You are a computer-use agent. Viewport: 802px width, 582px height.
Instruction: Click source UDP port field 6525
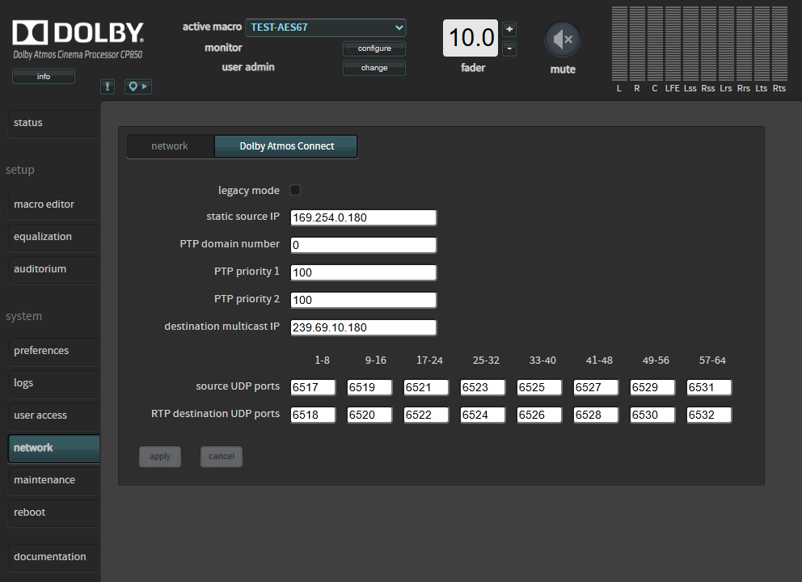coord(539,388)
